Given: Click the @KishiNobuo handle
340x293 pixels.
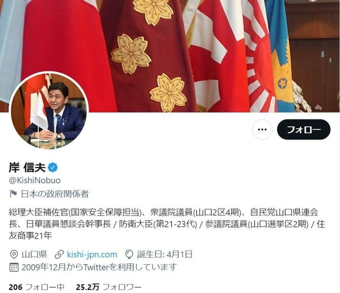Looking at the screenshot, I should 35,180.
